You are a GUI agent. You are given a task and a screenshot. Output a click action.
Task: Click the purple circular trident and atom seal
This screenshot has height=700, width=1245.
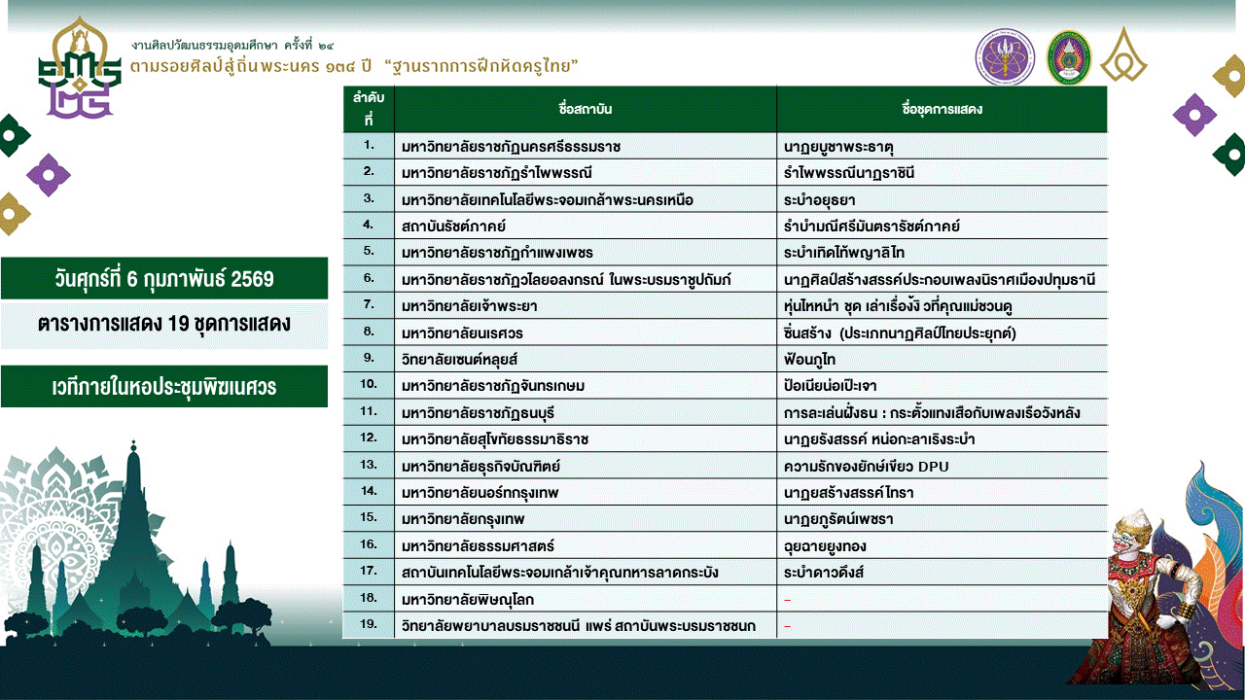point(1005,57)
